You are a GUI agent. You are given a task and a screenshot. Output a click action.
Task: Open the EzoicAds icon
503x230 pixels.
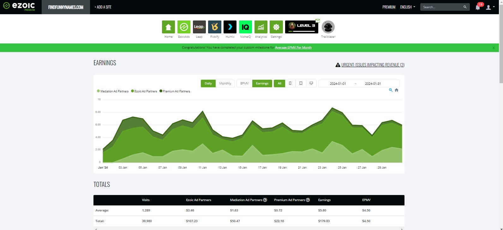pyautogui.click(x=184, y=27)
